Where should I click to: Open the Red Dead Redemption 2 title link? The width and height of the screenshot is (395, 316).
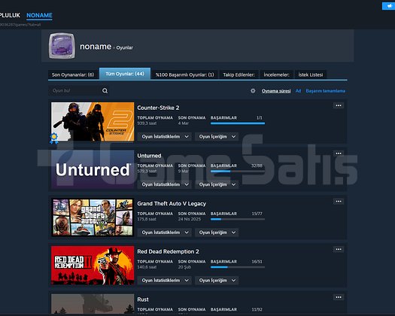(168, 251)
